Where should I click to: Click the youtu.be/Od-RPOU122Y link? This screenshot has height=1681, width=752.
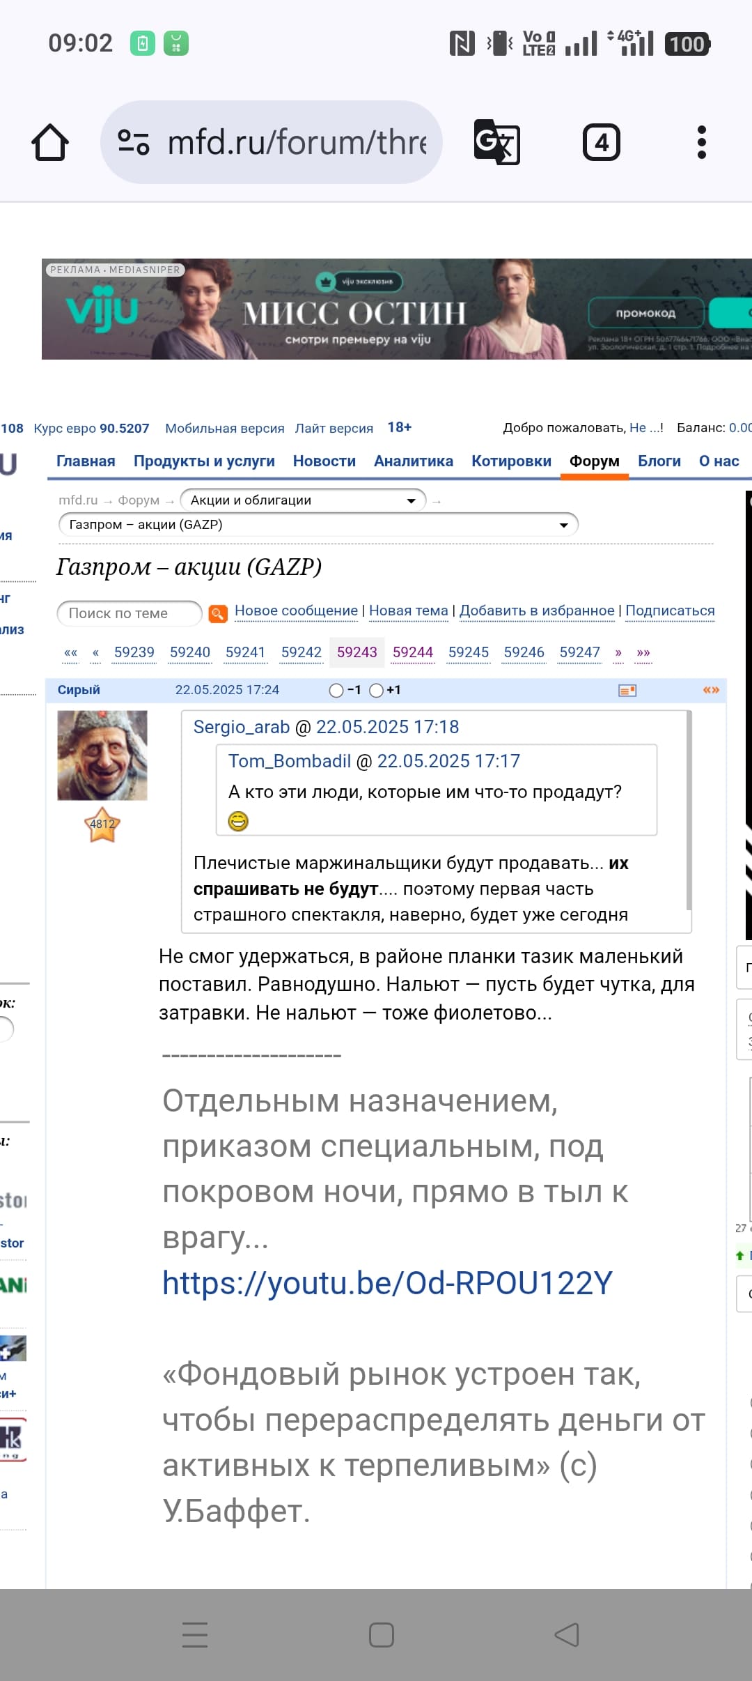tap(387, 1283)
